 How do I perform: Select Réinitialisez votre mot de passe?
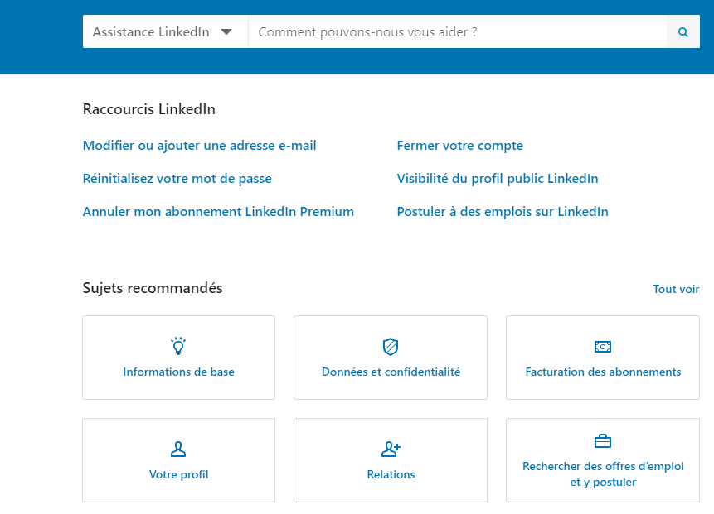tap(177, 178)
